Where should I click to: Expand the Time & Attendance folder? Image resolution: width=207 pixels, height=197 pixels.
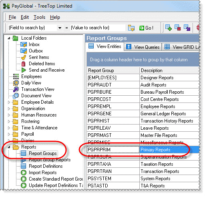tap(9, 128)
